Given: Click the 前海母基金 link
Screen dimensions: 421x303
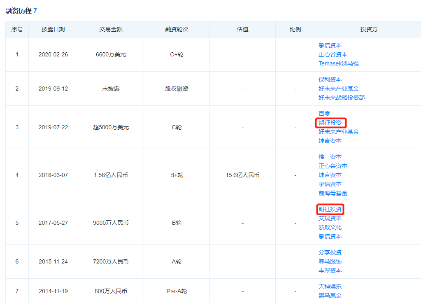Looking at the screenshot, I should (333, 193).
